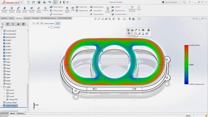Screen dimensions: 208x117
Task: Click the Undo icon
Action: [x=50, y=2]
